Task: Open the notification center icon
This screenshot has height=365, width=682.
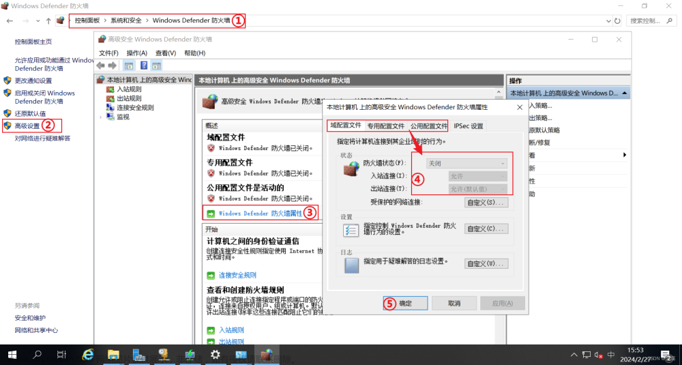Action: click(666, 355)
